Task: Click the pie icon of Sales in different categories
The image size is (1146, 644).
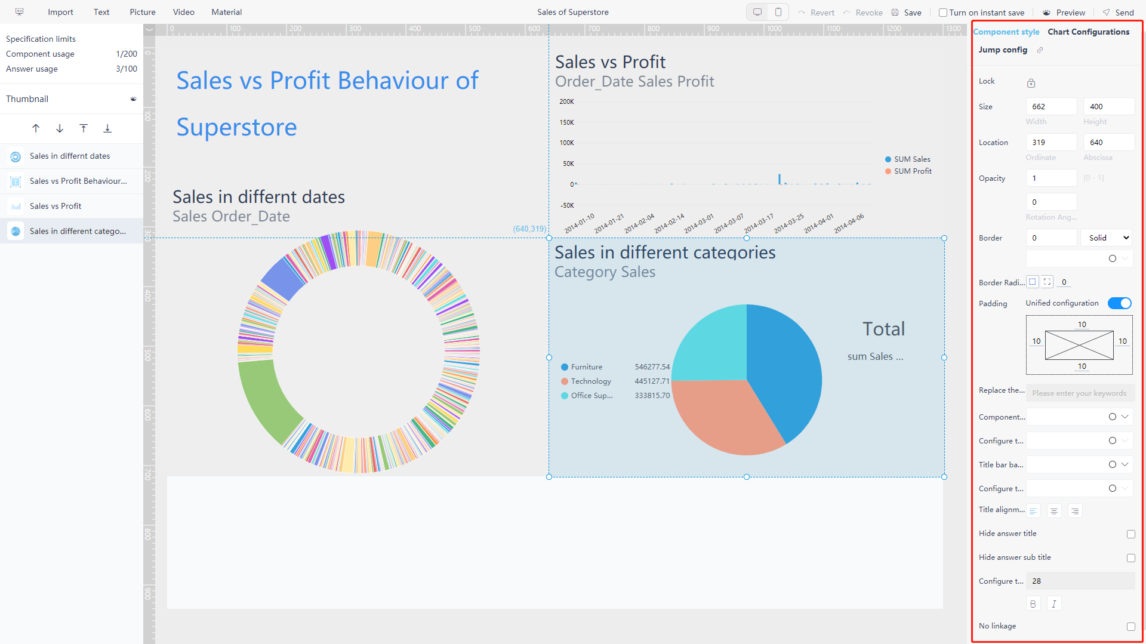Action: point(16,232)
